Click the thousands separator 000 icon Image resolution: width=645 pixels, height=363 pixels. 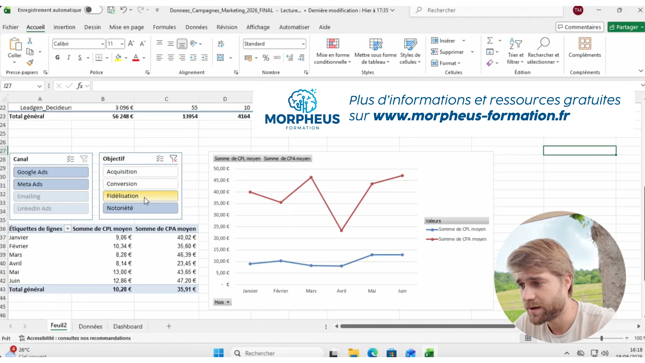click(277, 57)
